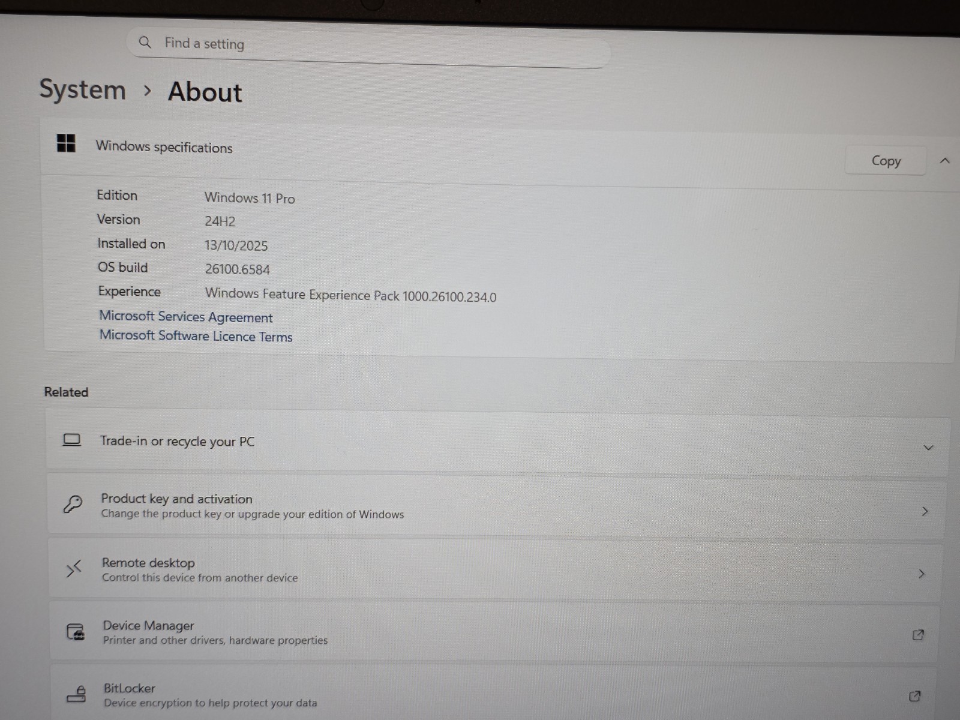Click external link icon on BitLocker row
The image size is (960, 720).
pyautogui.click(x=914, y=696)
